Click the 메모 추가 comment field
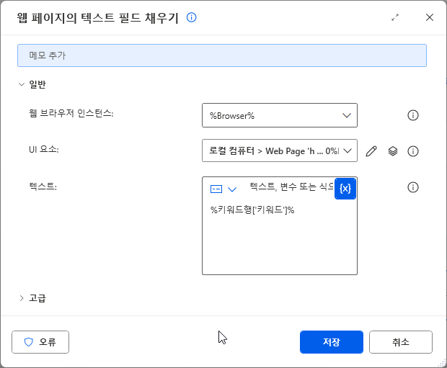Screen dimensions: 447x368 [x=222, y=55]
